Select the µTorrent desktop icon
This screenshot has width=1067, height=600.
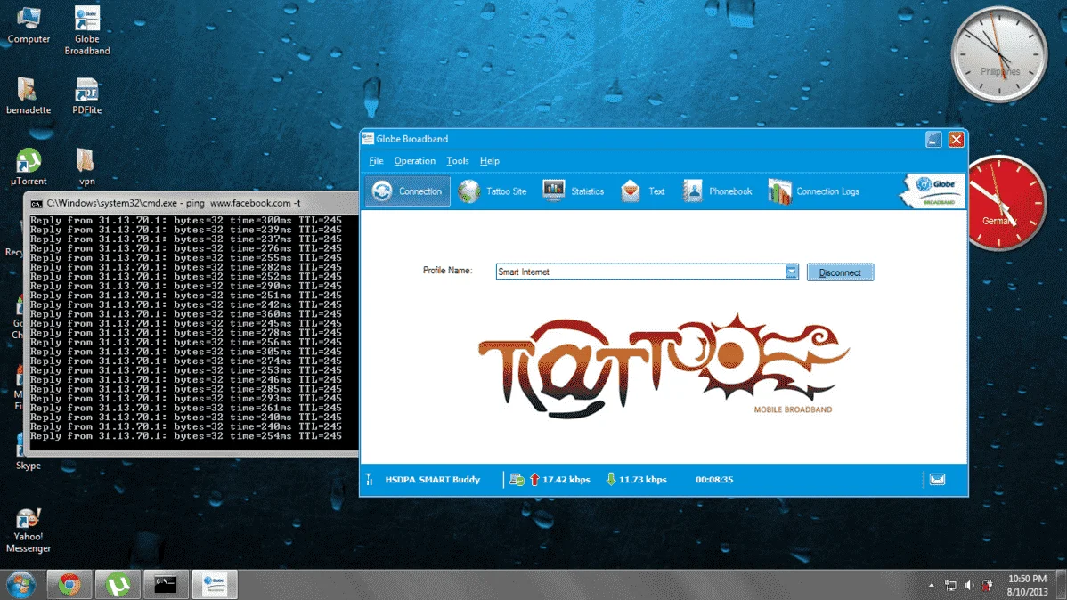pyautogui.click(x=29, y=166)
